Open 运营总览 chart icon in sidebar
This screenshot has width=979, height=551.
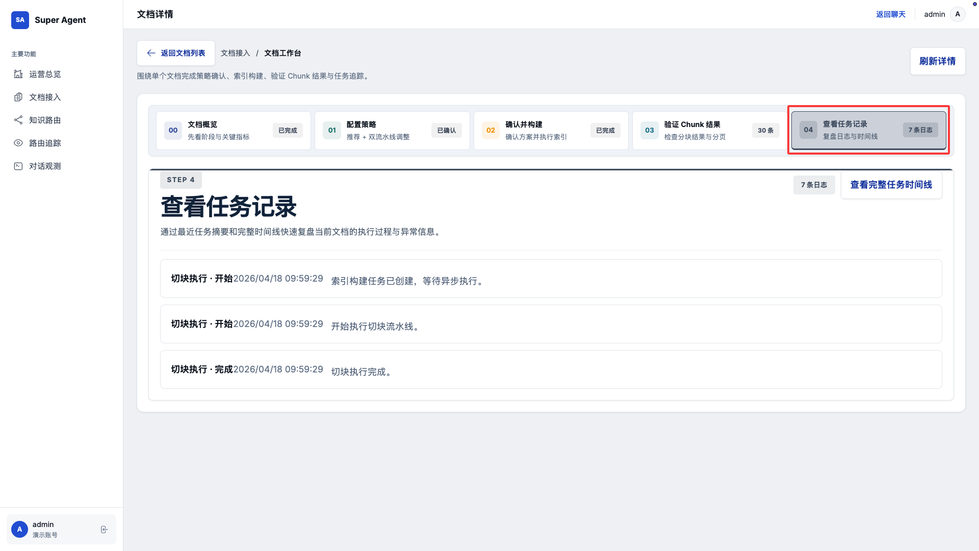[x=18, y=74]
